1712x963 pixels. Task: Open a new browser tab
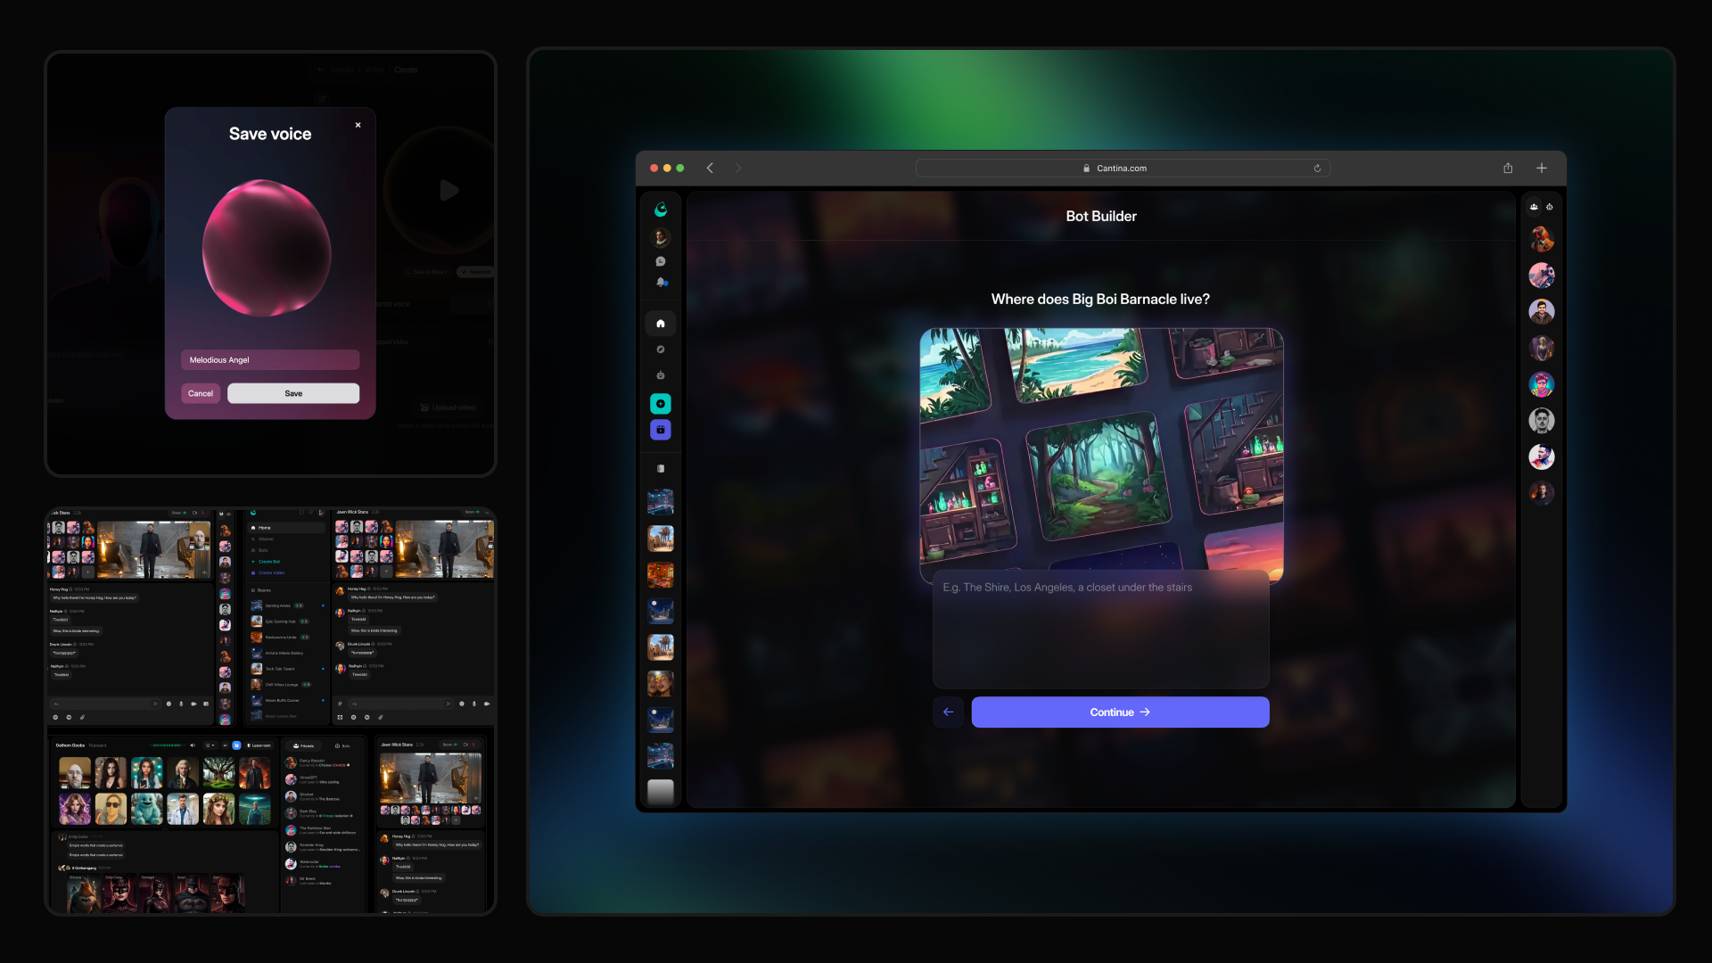click(1542, 168)
